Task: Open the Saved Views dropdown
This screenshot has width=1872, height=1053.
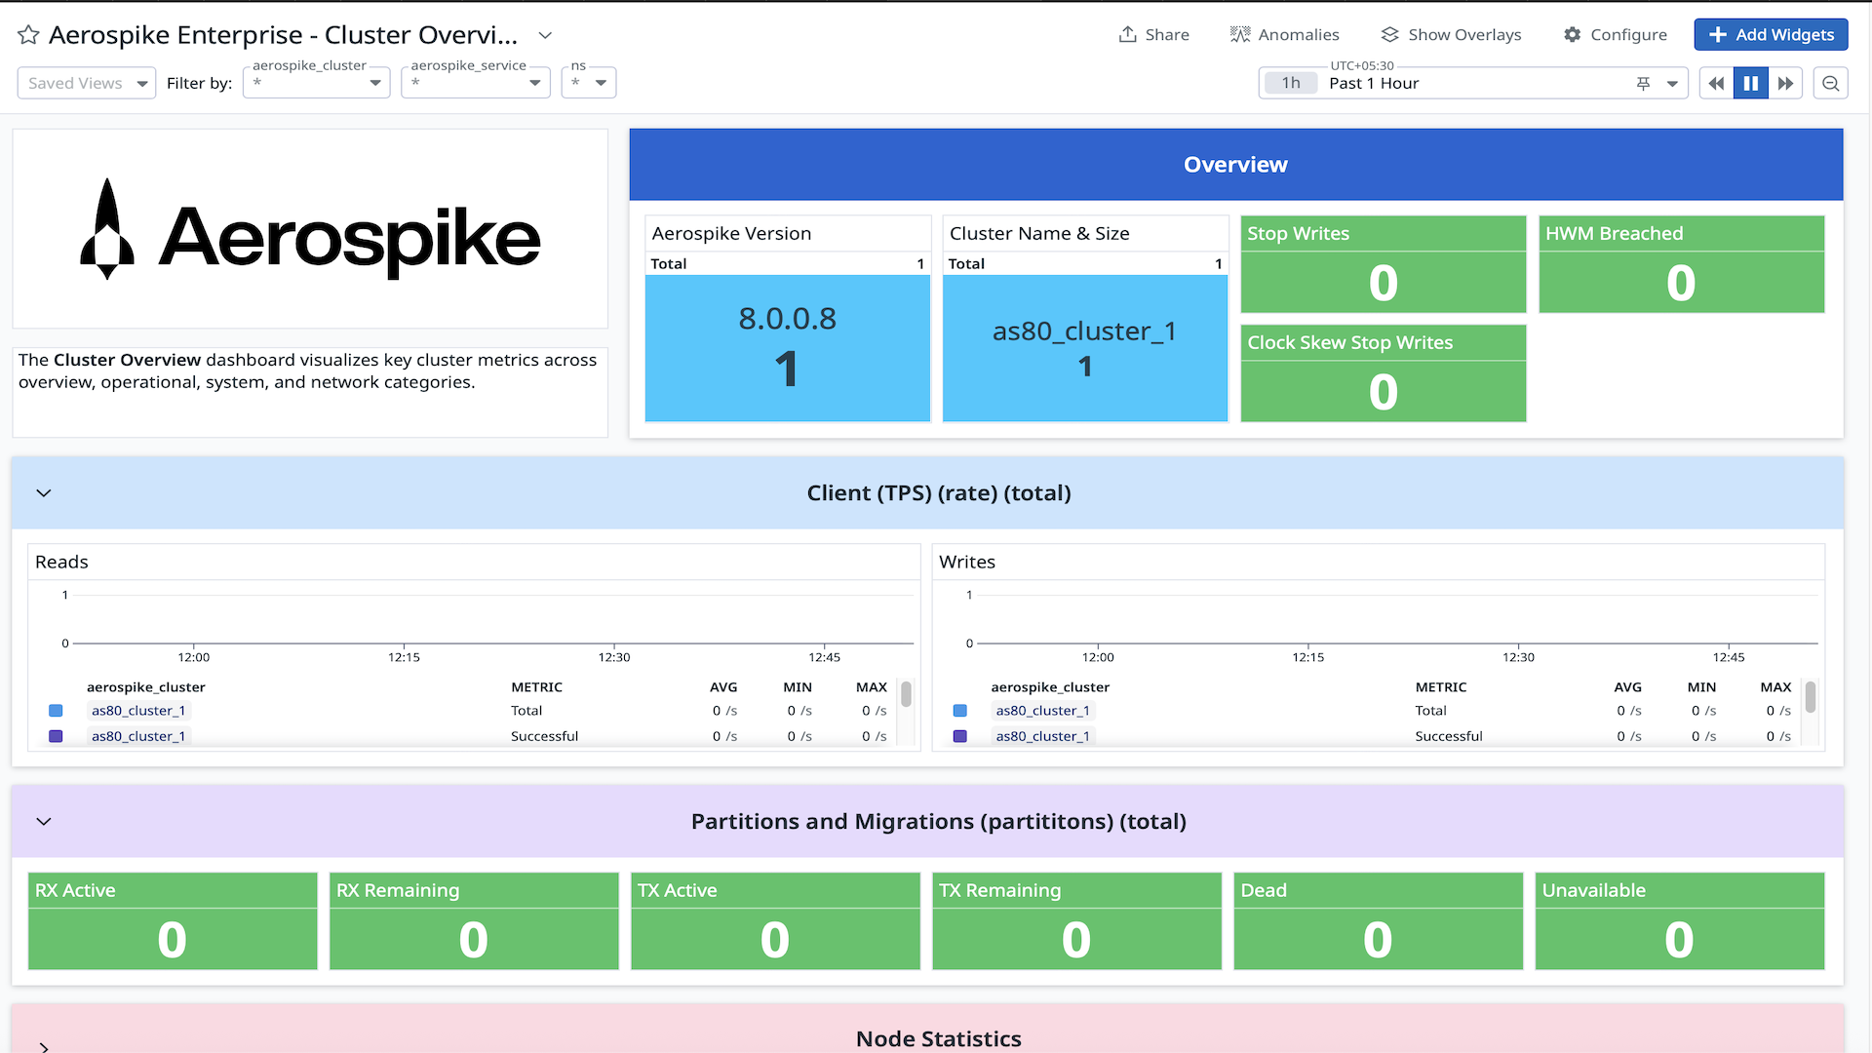Action: pyautogui.click(x=87, y=83)
